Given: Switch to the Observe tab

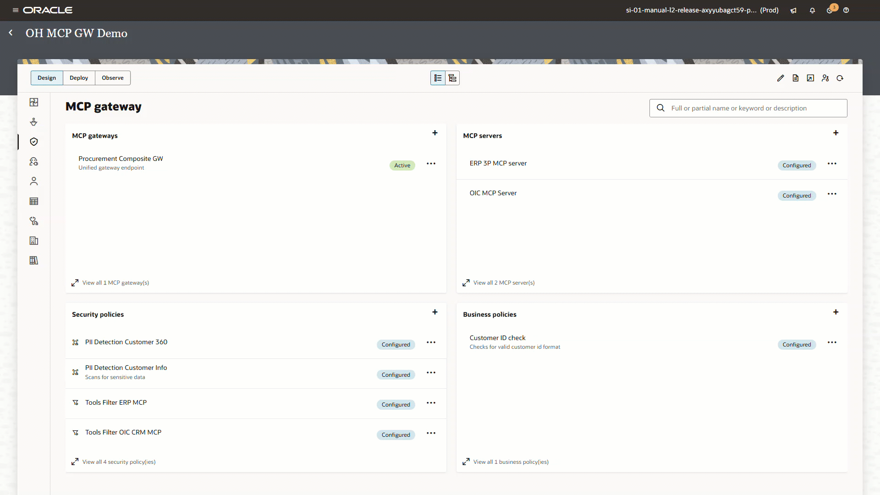Looking at the screenshot, I should coord(113,78).
